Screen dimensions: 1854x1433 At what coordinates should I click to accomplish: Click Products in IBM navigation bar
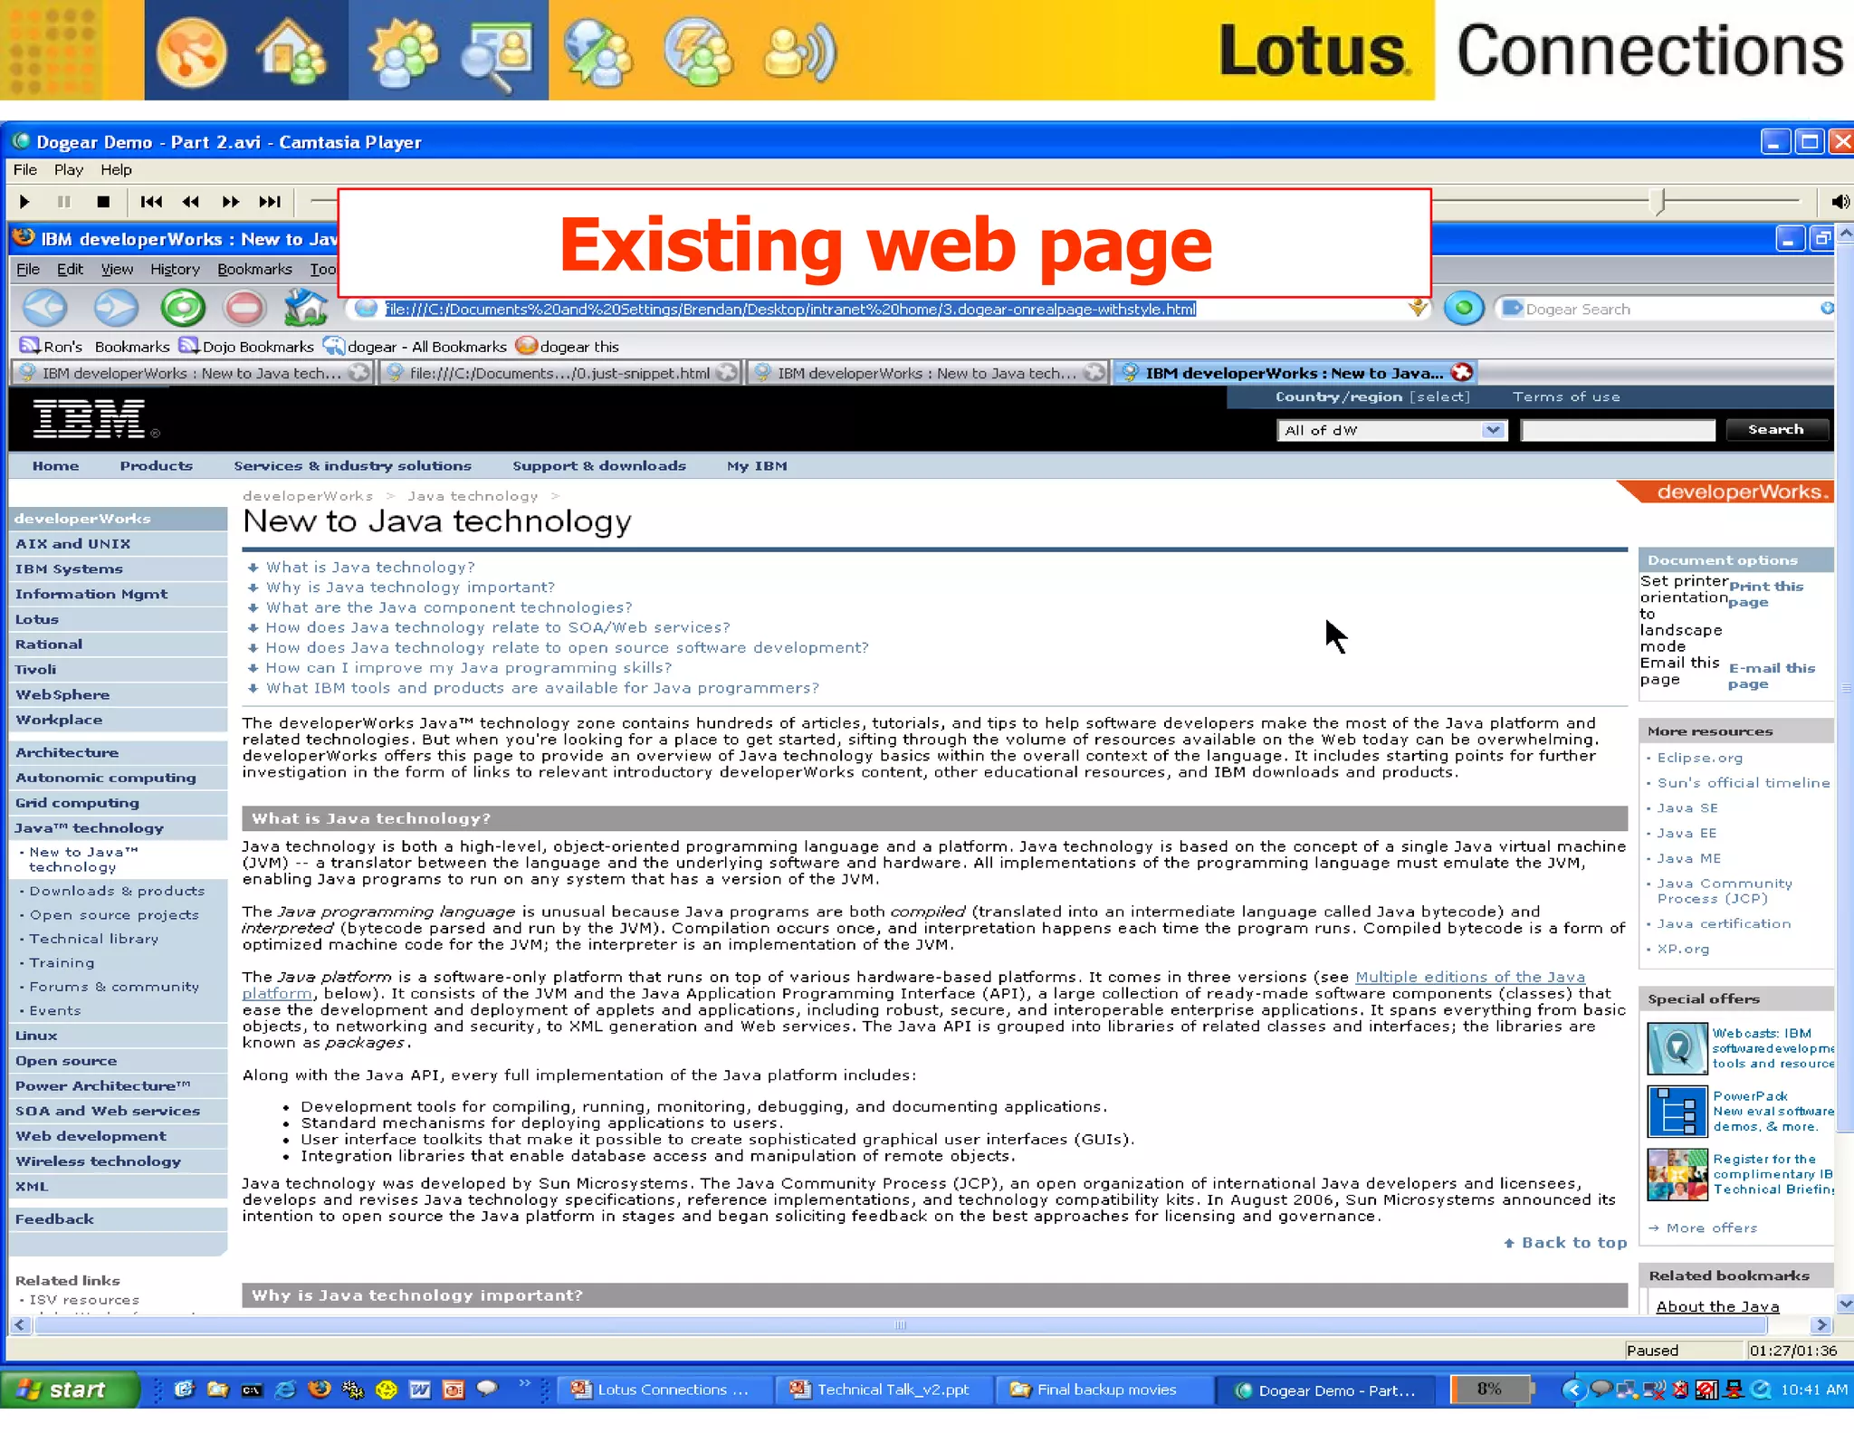[156, 466]
